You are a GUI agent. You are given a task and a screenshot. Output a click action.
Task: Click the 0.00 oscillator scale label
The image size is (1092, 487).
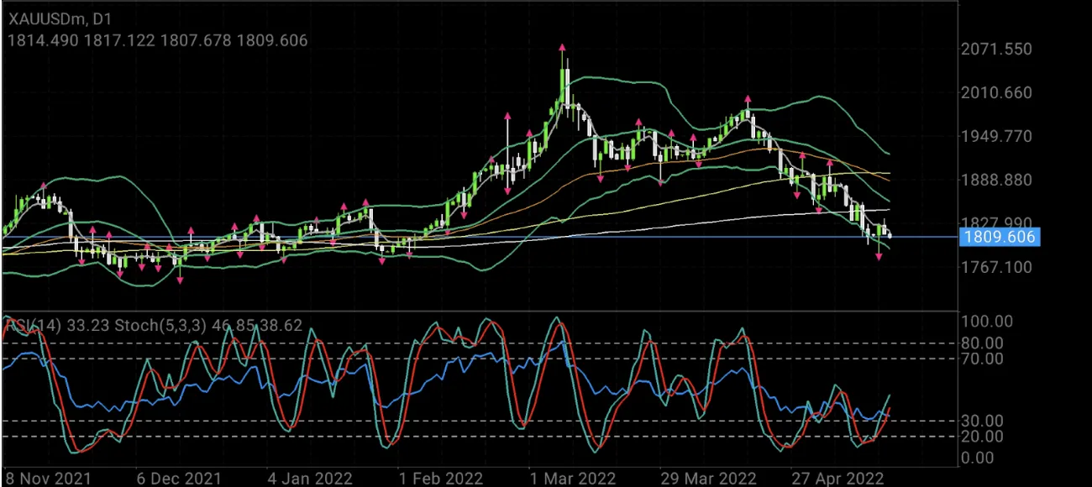pyautogui.click(x=978, y=458)
